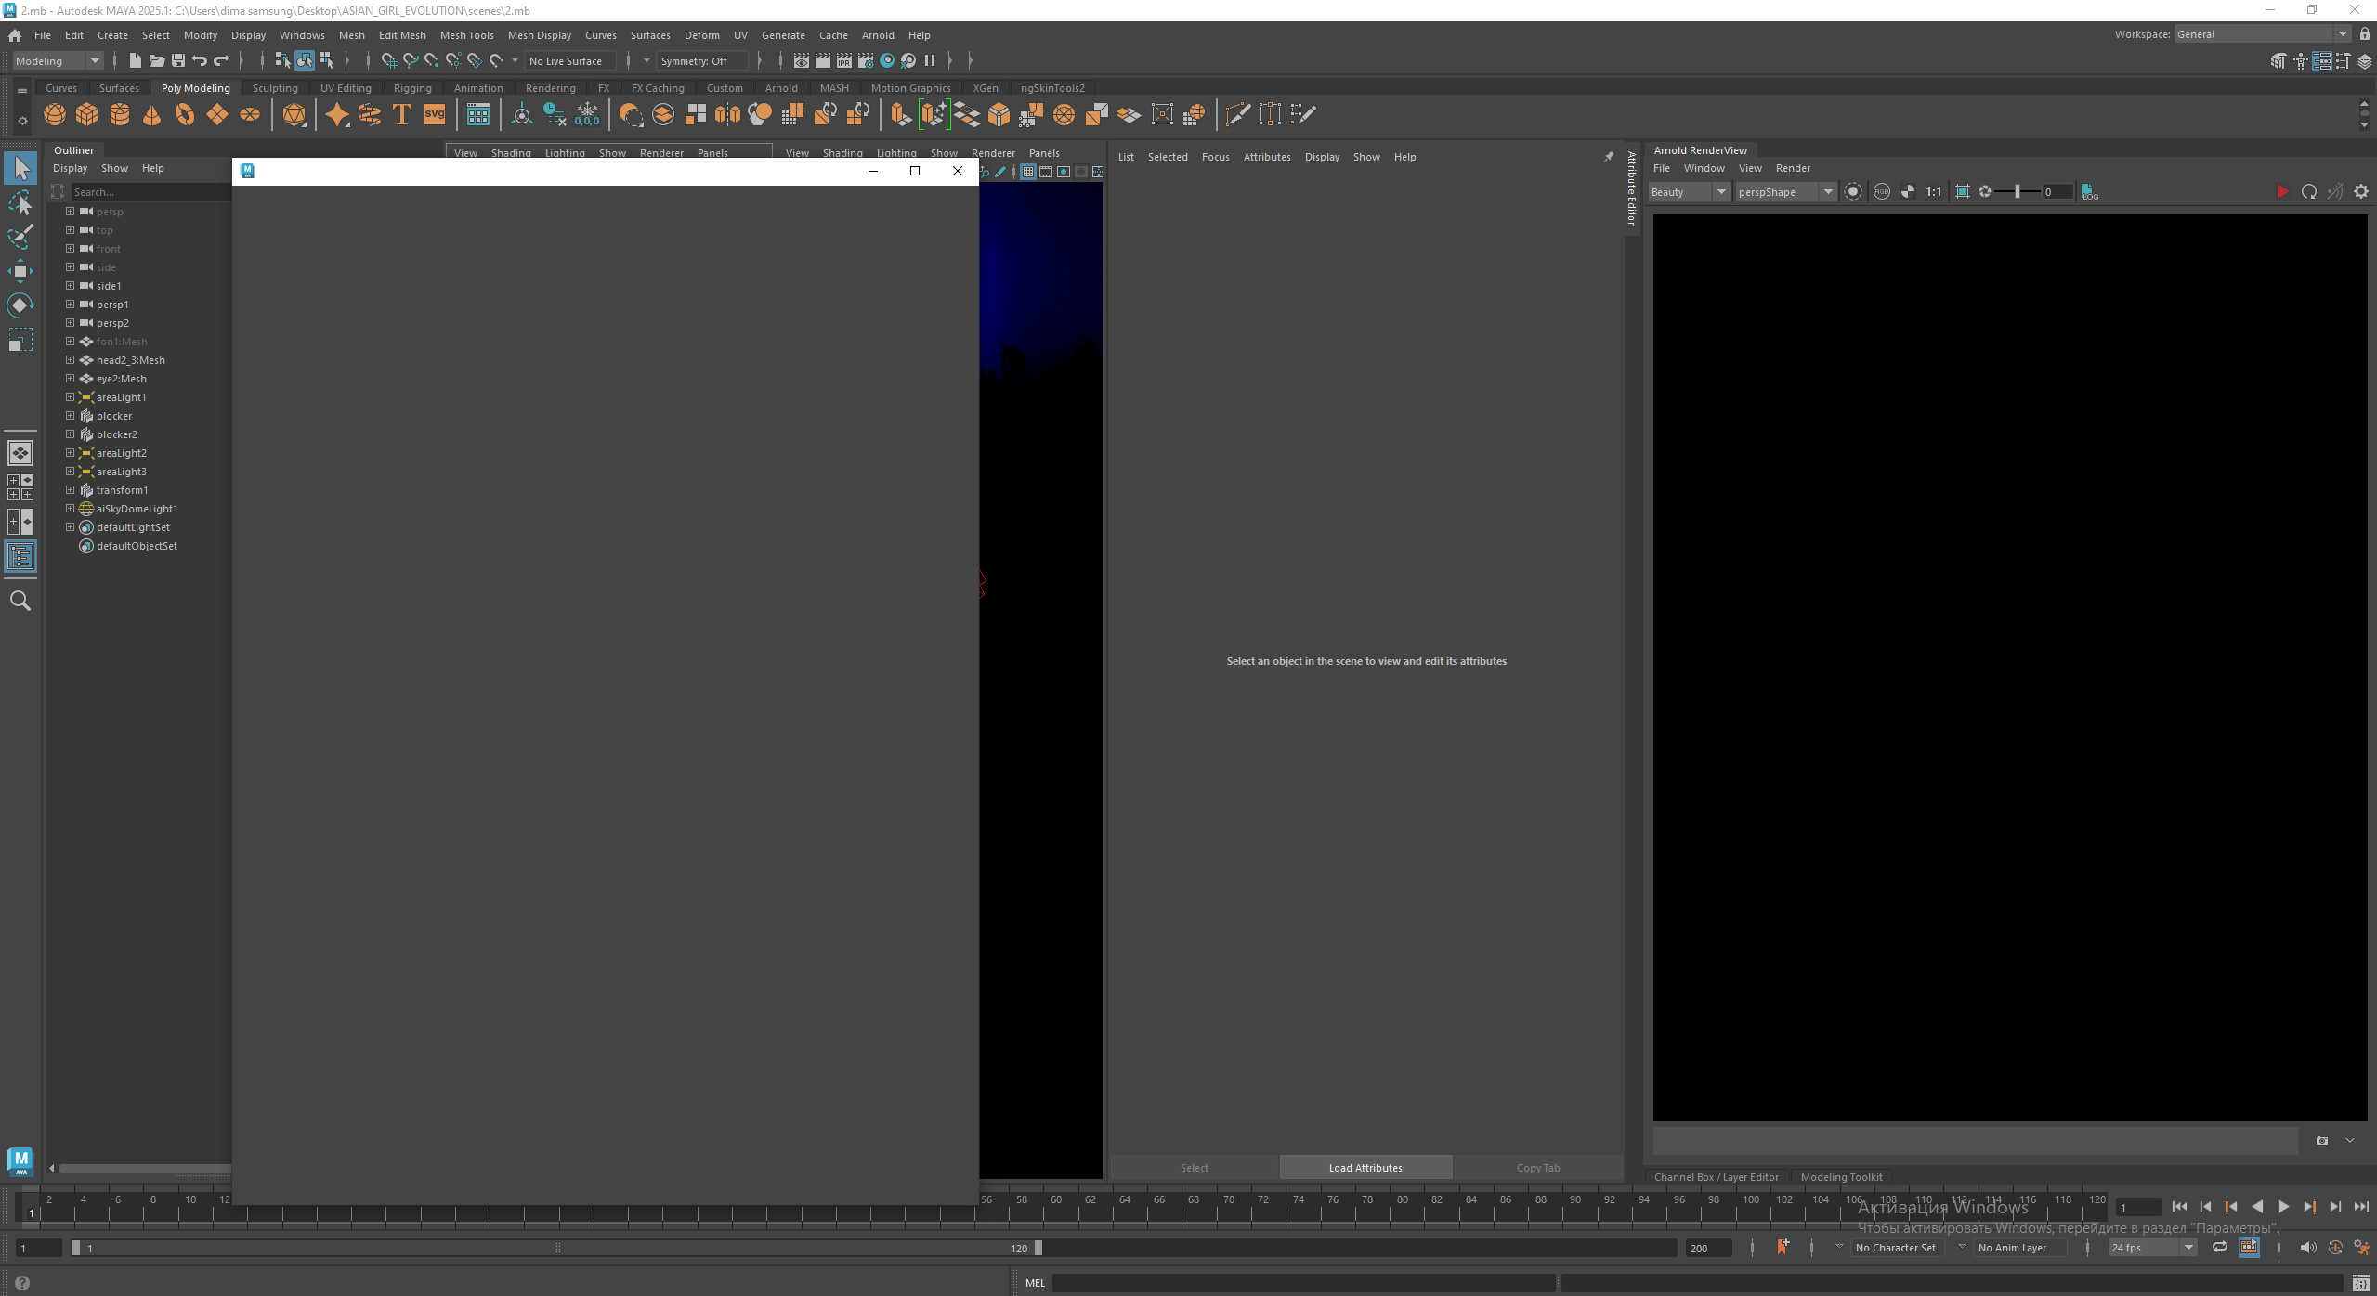The image size is (2377, 1296).
Task: Click the SVG import shelf icon
Action: pos(435,114)
